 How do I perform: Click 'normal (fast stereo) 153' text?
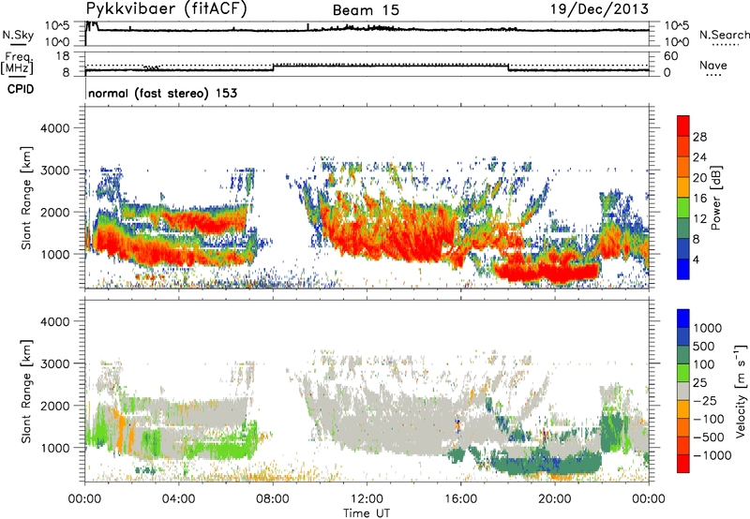(x=162, y=93)
